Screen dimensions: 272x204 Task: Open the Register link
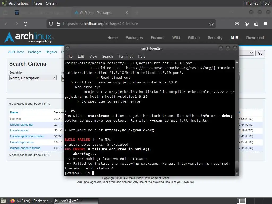[x=51, y=52]
